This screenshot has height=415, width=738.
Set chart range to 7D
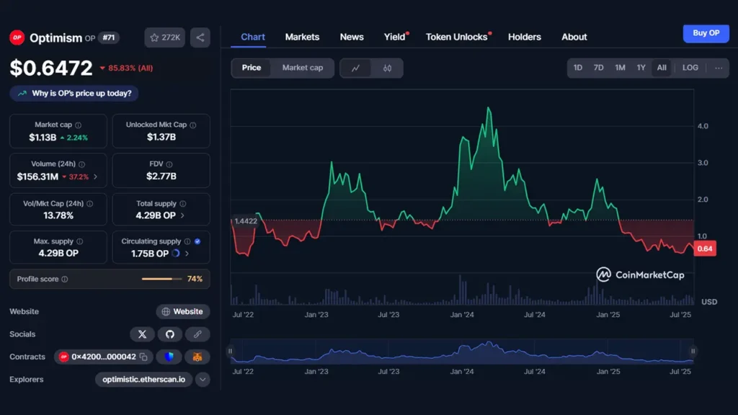point(598,68)
